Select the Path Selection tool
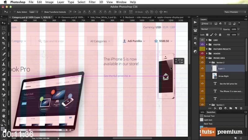The width and height of the screenshot is (248, 140). click(3, 105)
